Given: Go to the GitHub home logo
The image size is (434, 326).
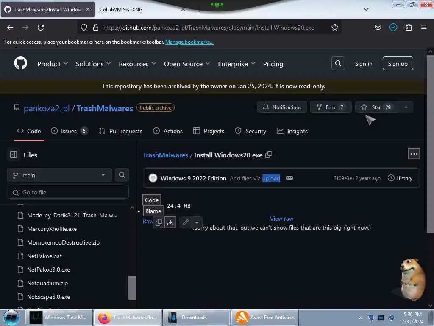Looking at the screenshot, I should pos(20,63).
